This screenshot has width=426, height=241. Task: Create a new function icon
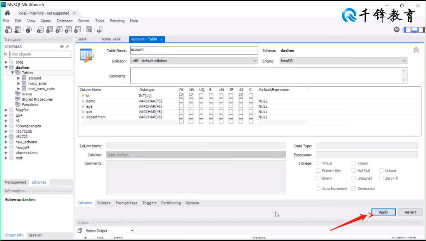[x=78, y=29]
